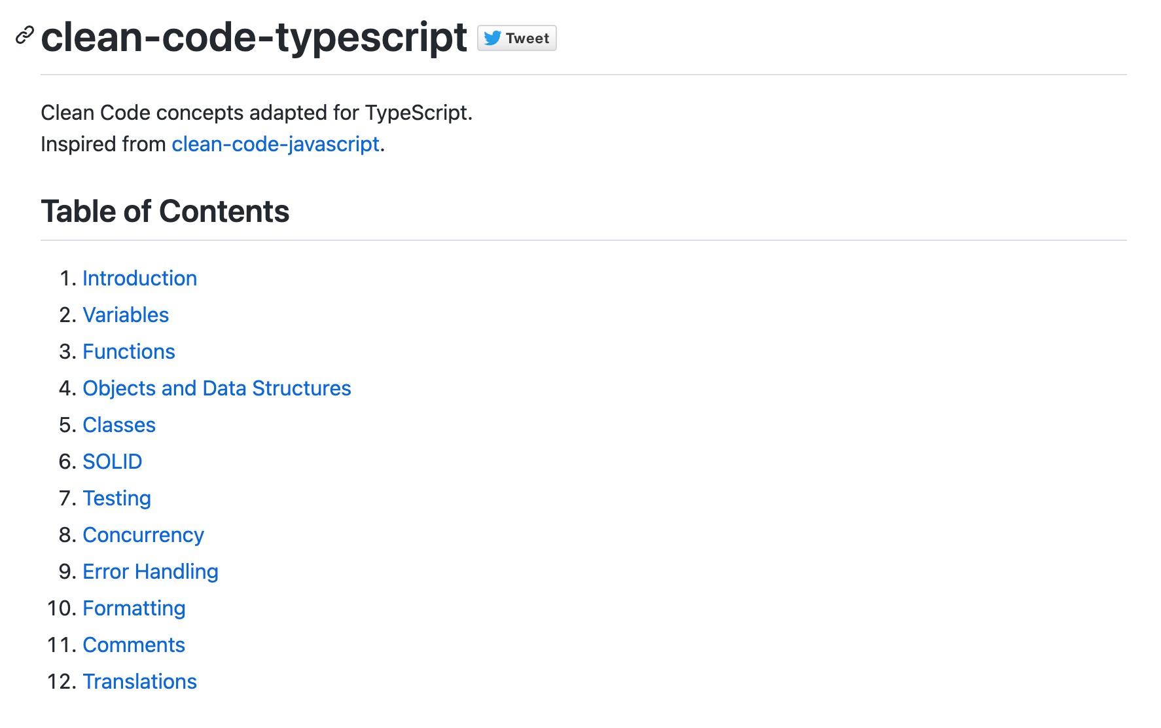Open the Translations section link
This screenshot has width=1161, height=728.
pos(139,682)
